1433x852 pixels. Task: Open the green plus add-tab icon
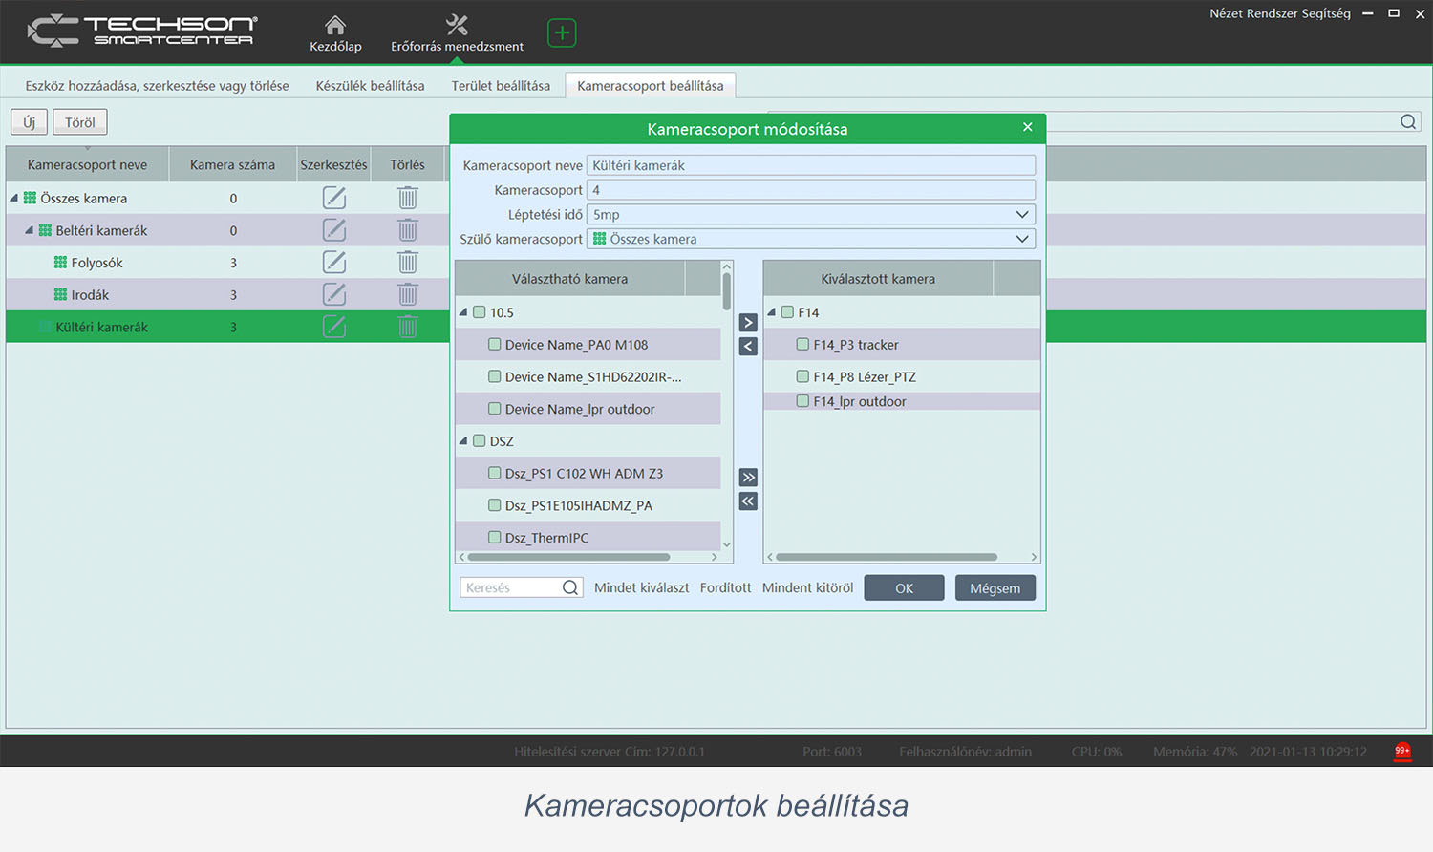pos(562,33)
